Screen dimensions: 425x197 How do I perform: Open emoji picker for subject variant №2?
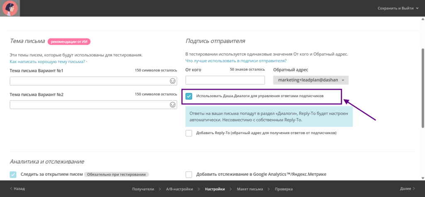click(x=172, y=105)
